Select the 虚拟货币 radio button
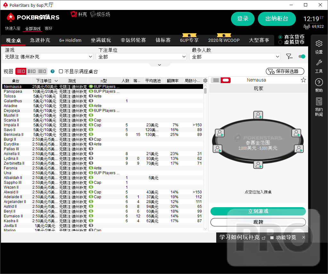 click(280, 42)
